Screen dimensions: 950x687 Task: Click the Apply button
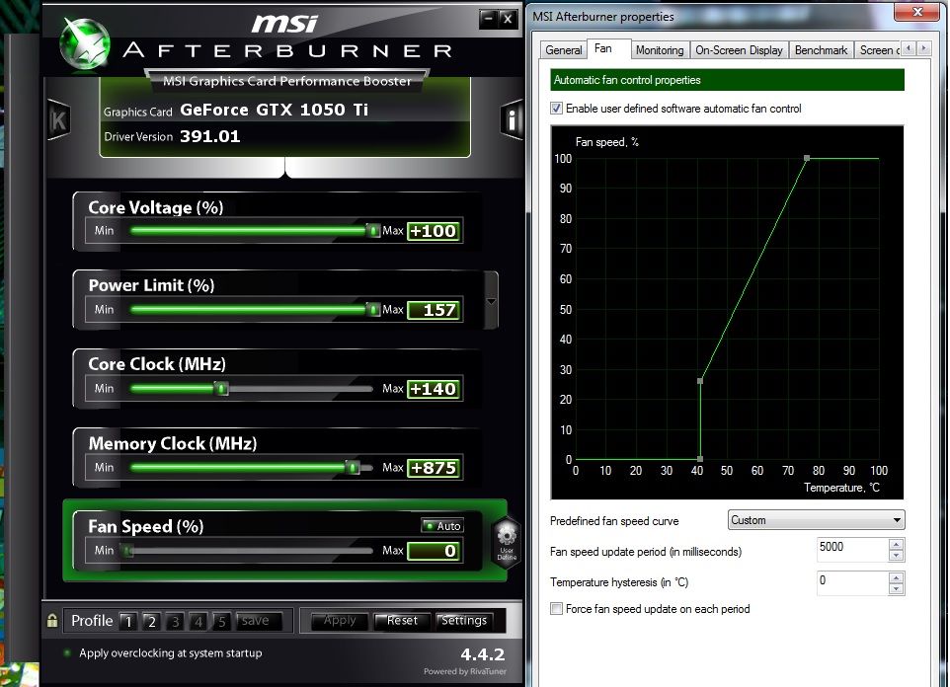[x=340, y=621]
